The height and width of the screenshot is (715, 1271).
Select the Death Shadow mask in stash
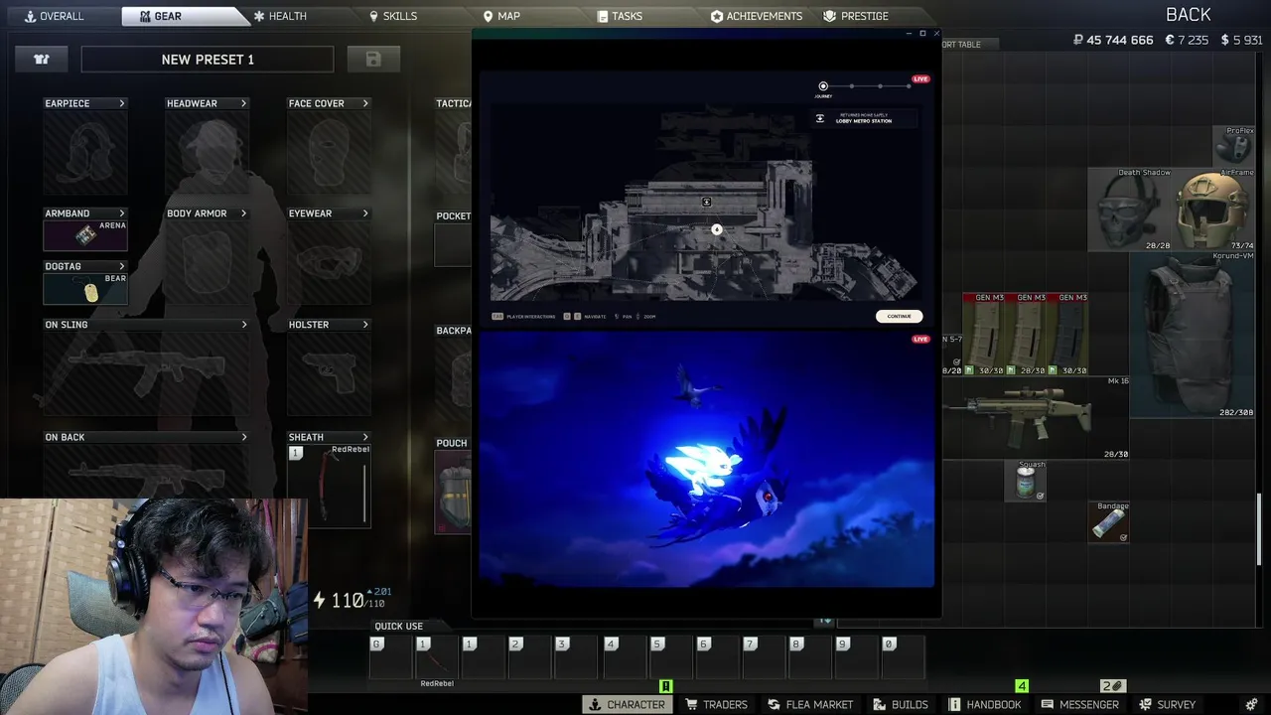pos(1130,209)
